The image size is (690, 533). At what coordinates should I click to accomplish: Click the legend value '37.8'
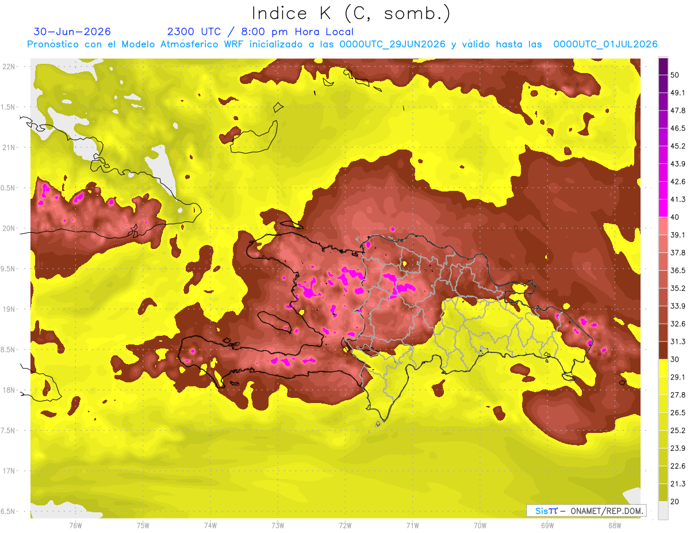[x=678, y=252]
